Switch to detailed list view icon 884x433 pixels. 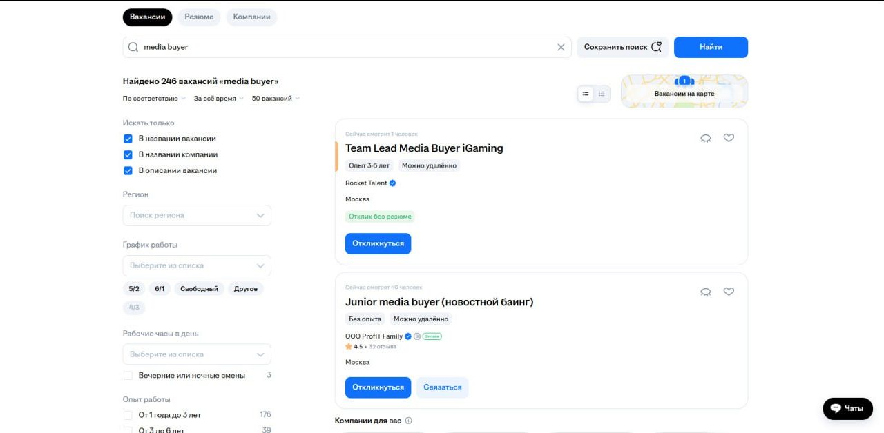586,94
